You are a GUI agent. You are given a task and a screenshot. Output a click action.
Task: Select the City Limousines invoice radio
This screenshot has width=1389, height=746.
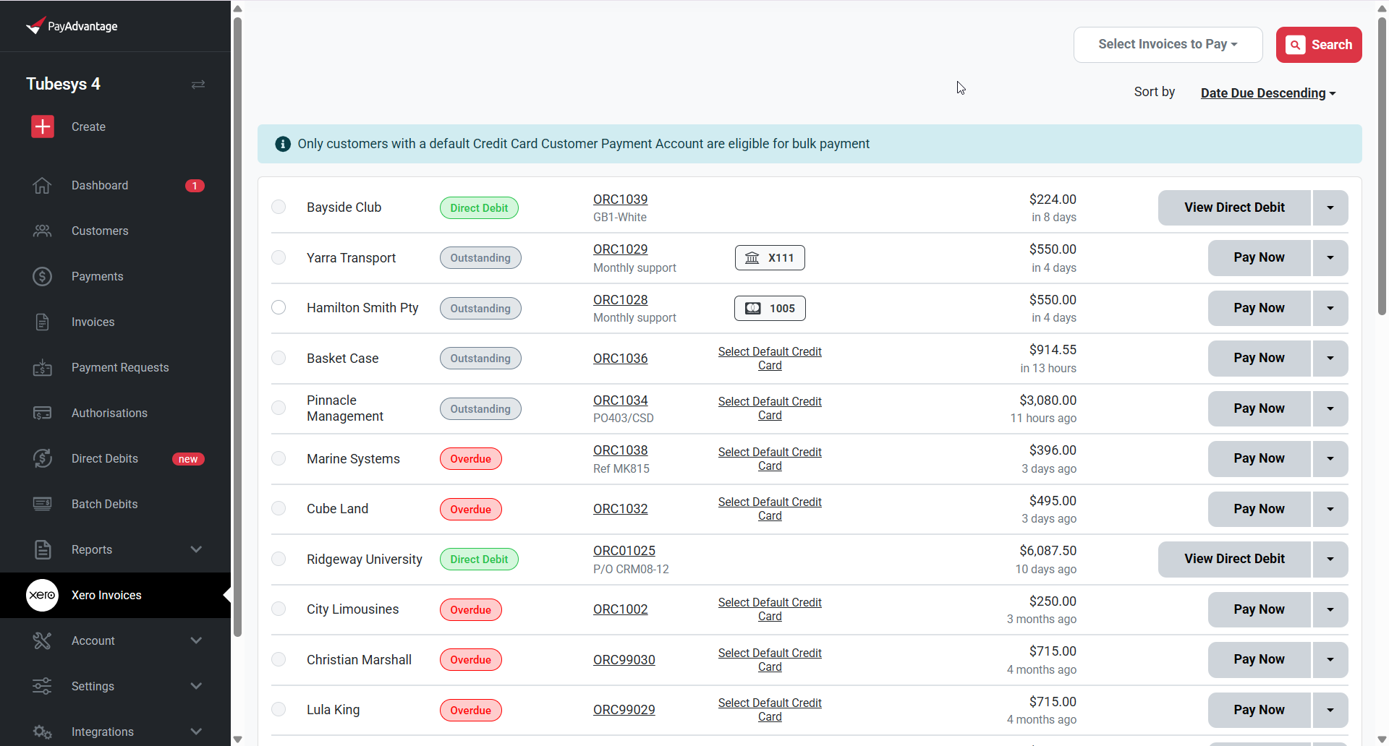[279, 609]
